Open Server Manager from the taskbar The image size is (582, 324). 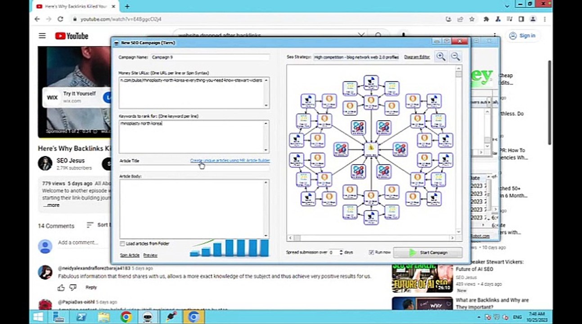tap(59, 317)
